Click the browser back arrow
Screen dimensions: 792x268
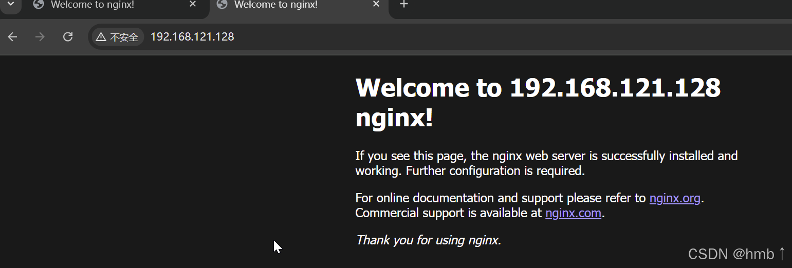[x=13, y=37]
